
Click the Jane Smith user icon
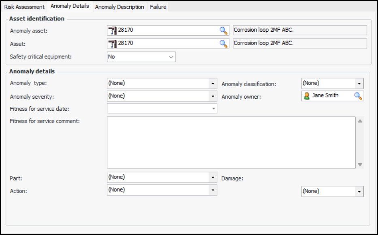(x=307, y=96)
